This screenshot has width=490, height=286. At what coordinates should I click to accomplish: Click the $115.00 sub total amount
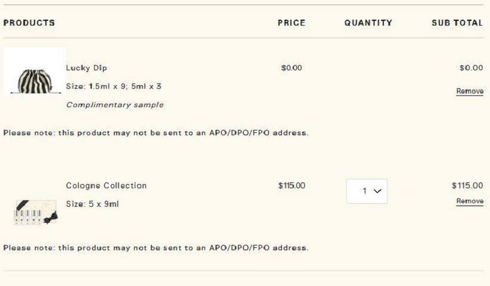click(467, 185)
